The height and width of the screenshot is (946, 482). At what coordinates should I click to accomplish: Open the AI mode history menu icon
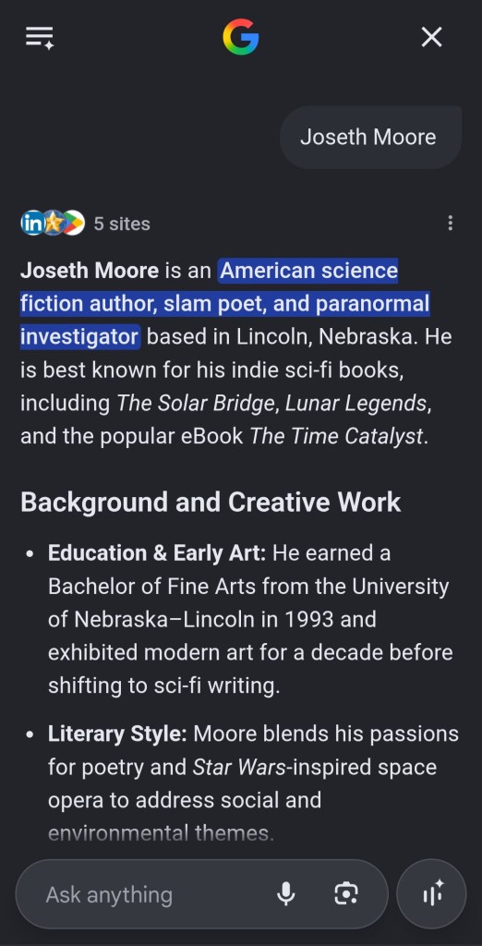40,37
